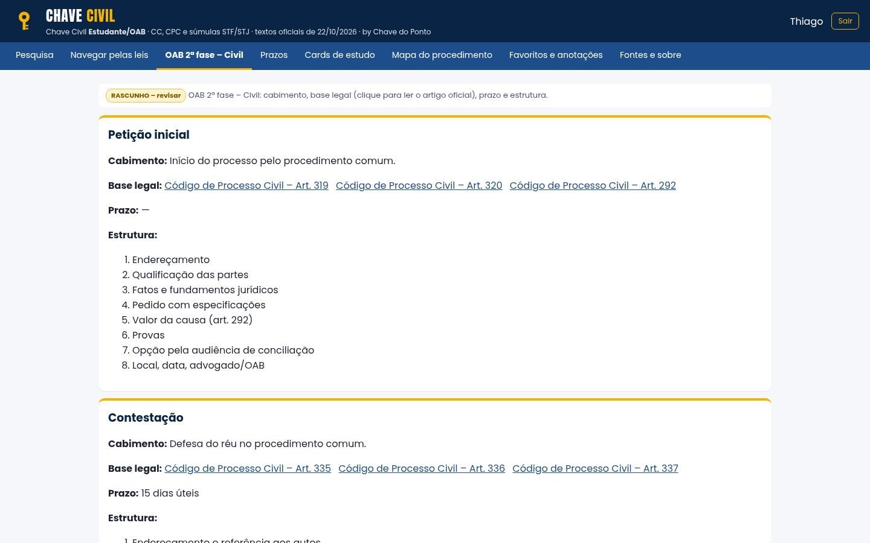Open the Pesquisa tab
This screenshot has width=870, height=543.
[x=34, y=55]
